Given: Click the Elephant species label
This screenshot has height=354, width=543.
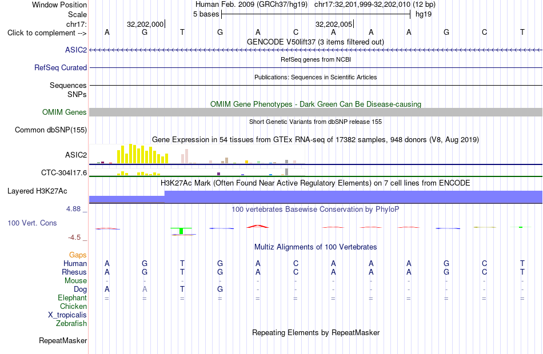Looking at the screenshot, I should pyautogui.click(x=72, y=298).
